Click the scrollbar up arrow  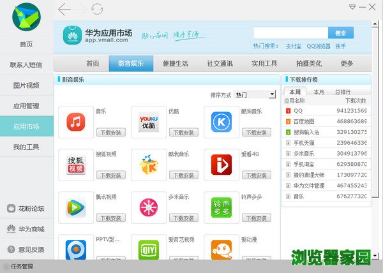[x=375, y=24]
